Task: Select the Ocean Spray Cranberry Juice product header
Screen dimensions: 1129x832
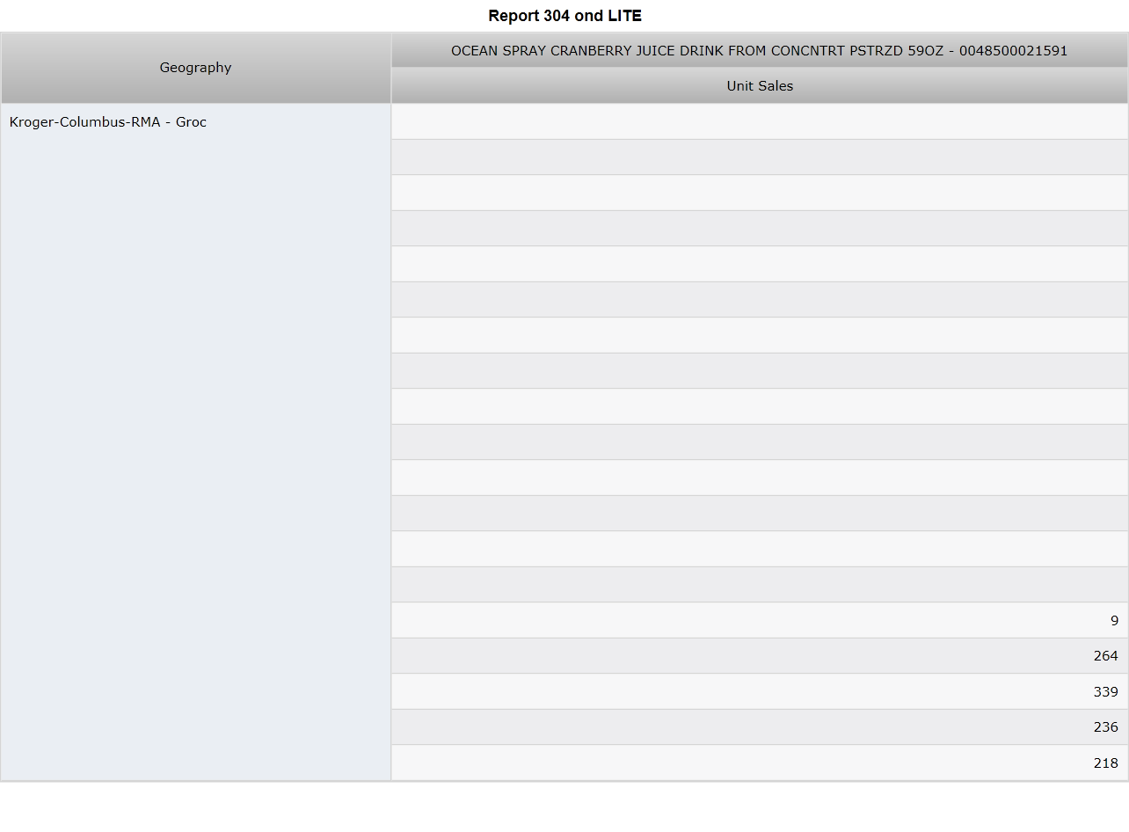Action: [760, 51]
